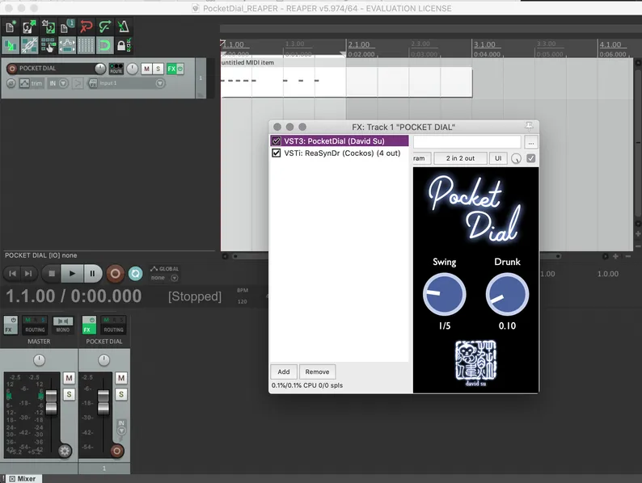Viewport: 642px width, 483px height.
Task: Arm record on POCKET DIAL mixer strip
Action: point(116,451)
